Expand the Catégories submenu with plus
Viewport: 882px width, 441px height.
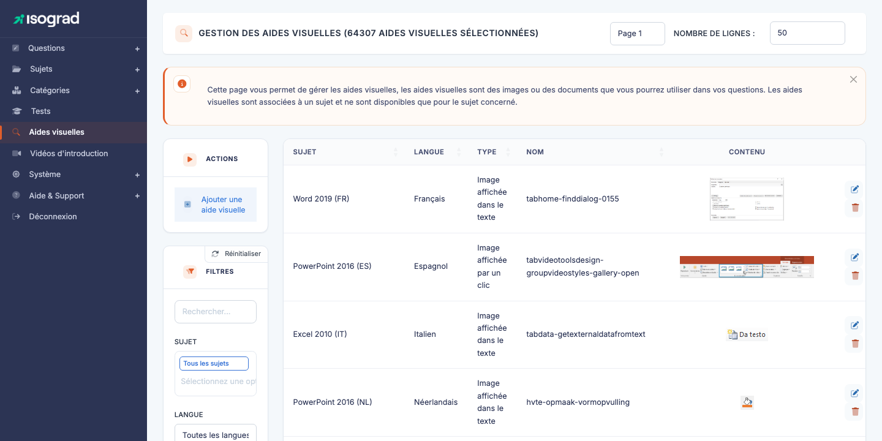click(x=137, y=91)
